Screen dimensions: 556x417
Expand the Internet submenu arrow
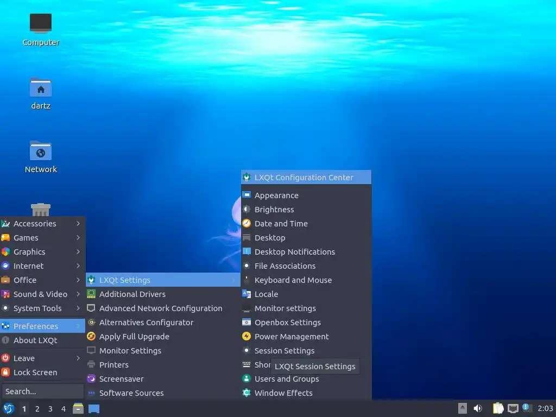pyautogui.click(x=78, y=266)
